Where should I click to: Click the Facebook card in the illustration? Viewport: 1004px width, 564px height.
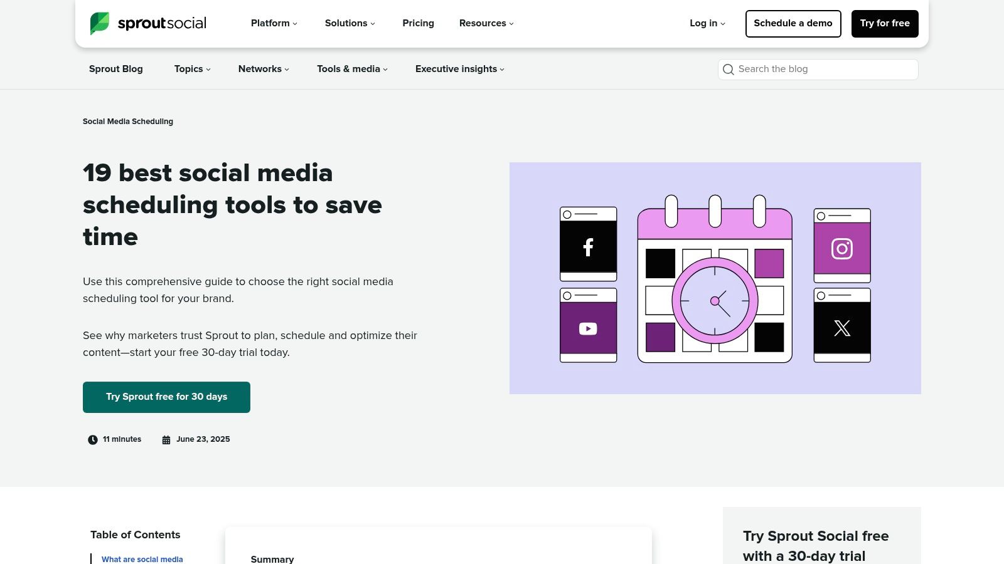(x=589, y=244)
